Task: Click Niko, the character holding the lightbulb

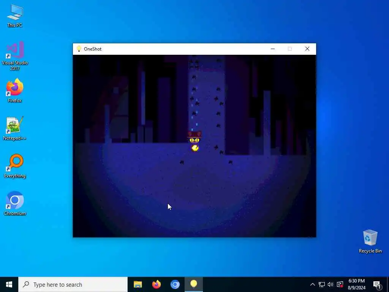Action: pyautogui.click(x=194, y=141)
